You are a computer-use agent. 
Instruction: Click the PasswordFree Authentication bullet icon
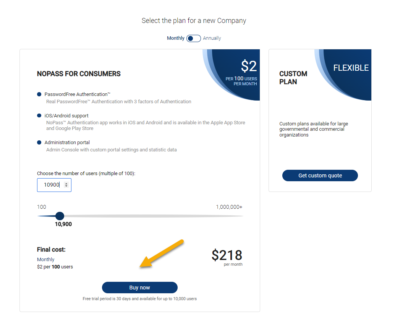coord(39,94)
